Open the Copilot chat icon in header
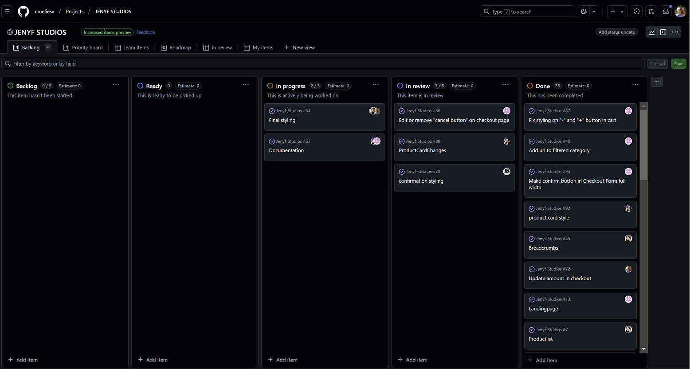 584,11
